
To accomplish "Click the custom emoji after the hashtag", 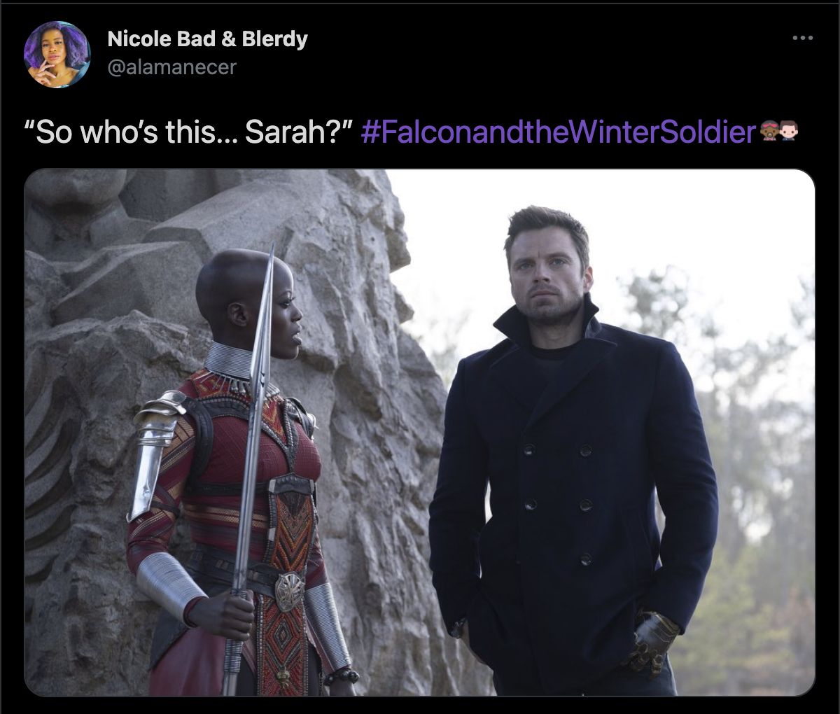I will [x=778, y=131].
